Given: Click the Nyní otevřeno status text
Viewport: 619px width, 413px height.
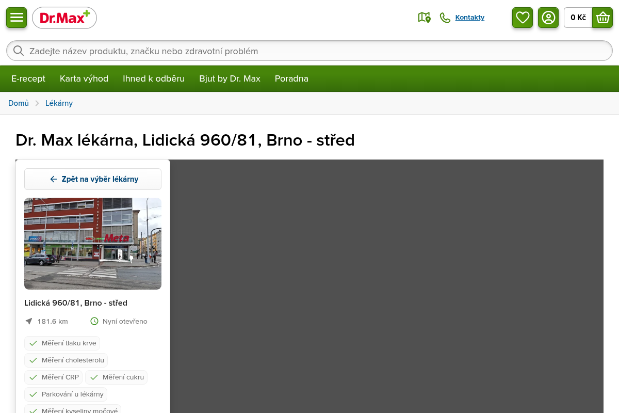Looking at the screenshot, I should 125,321.
